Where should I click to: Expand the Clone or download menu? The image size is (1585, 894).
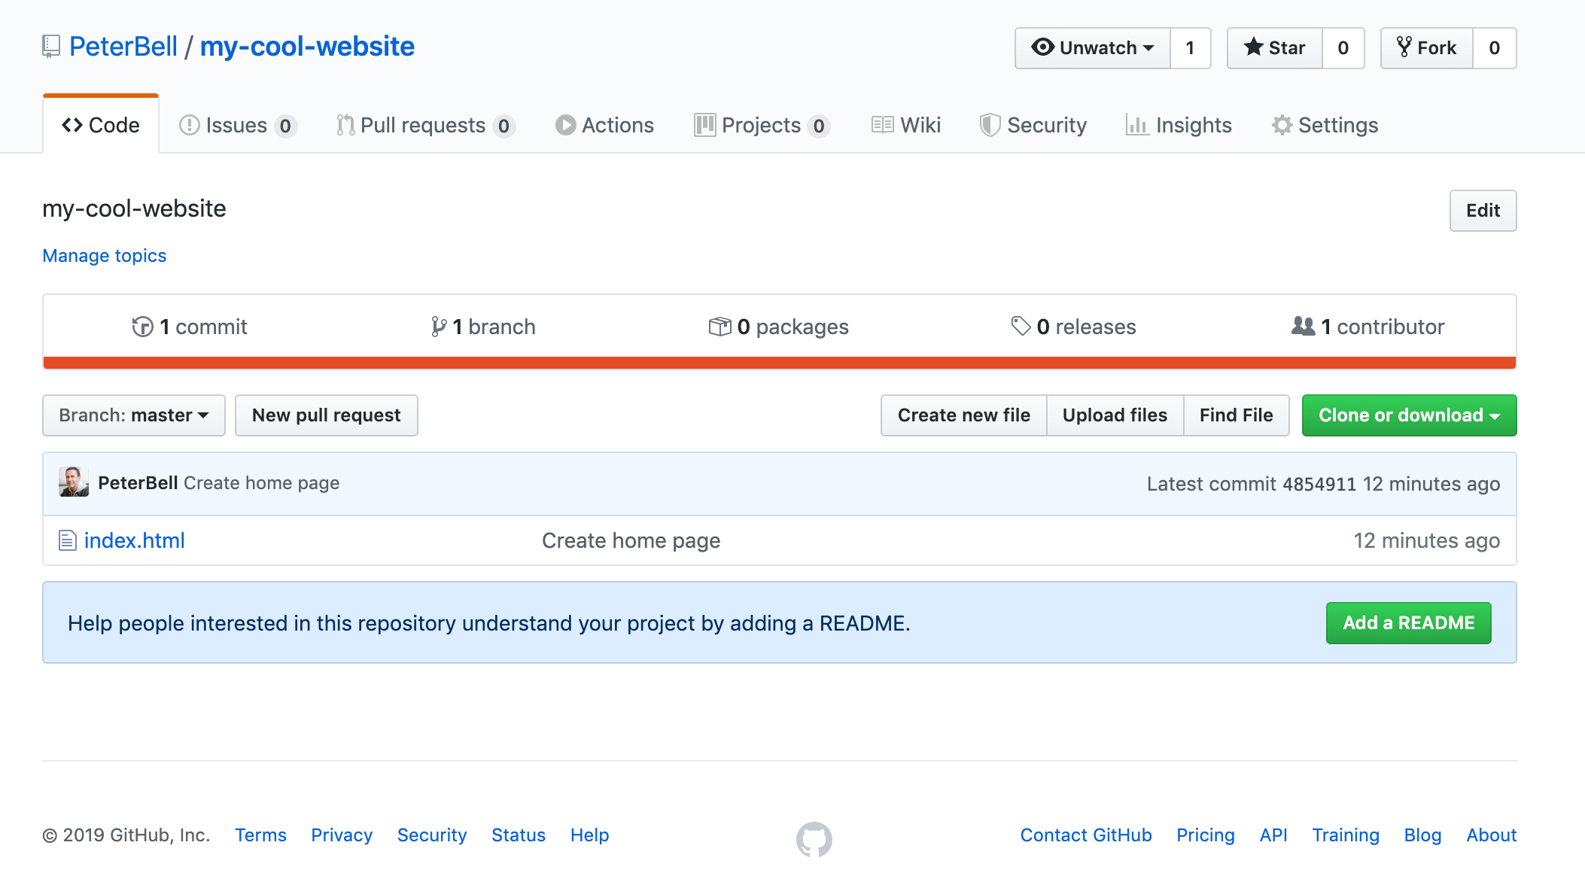(x=1409, y=415)
